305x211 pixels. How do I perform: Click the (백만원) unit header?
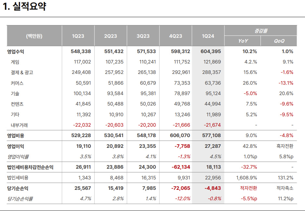coord(34,36)
